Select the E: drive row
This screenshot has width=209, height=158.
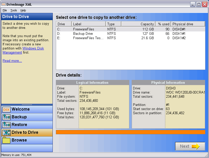(x=131, y=38)
